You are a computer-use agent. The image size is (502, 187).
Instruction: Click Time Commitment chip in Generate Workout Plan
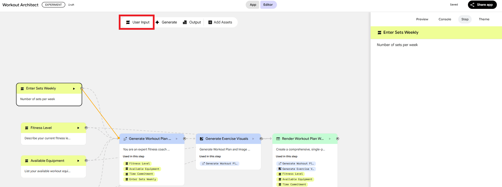139,174
